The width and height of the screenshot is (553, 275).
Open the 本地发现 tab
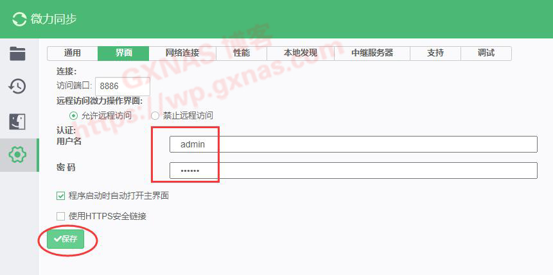click(x=301, y=53)
